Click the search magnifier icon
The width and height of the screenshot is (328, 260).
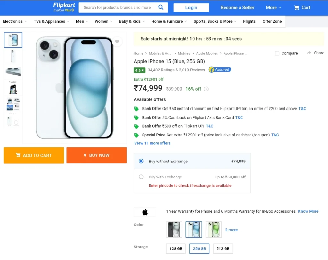click(x=161, y=7)
